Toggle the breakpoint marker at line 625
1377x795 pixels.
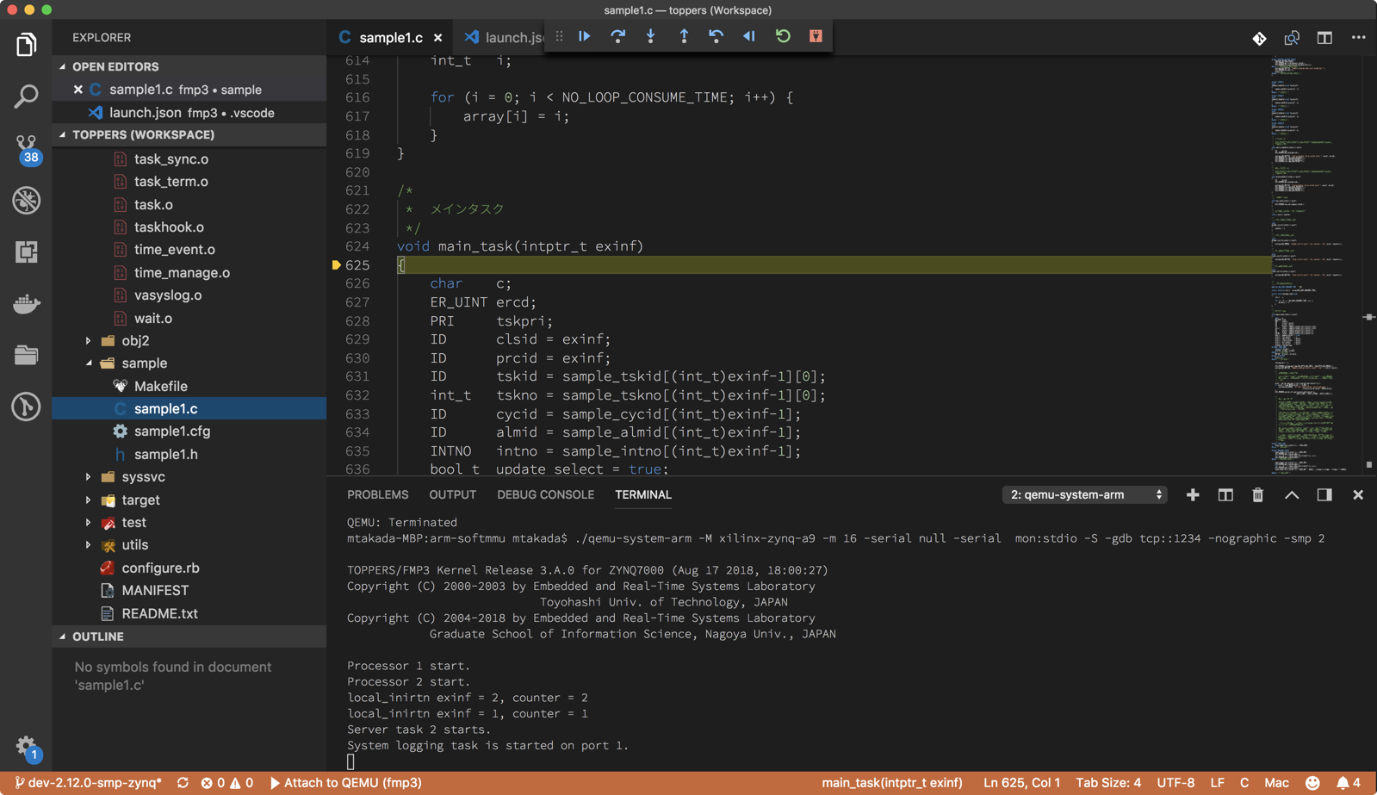336,265
